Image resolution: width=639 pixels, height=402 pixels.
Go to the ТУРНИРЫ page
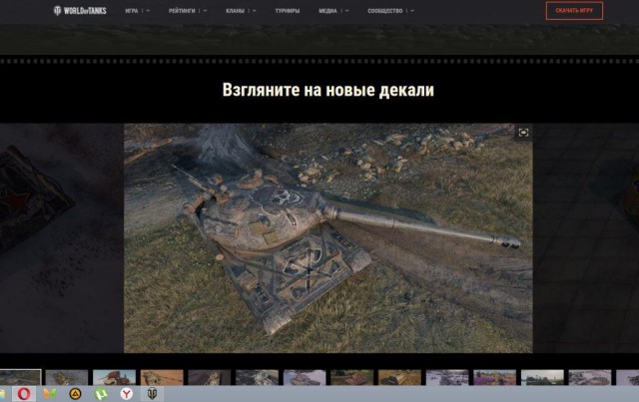[288, 11]
